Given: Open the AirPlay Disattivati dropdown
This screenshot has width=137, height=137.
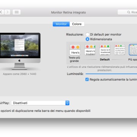Looking at the screenshot, I should click(40, 103).
